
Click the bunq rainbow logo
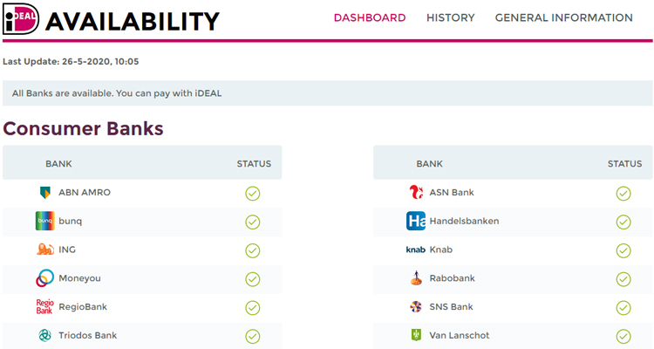45,221
